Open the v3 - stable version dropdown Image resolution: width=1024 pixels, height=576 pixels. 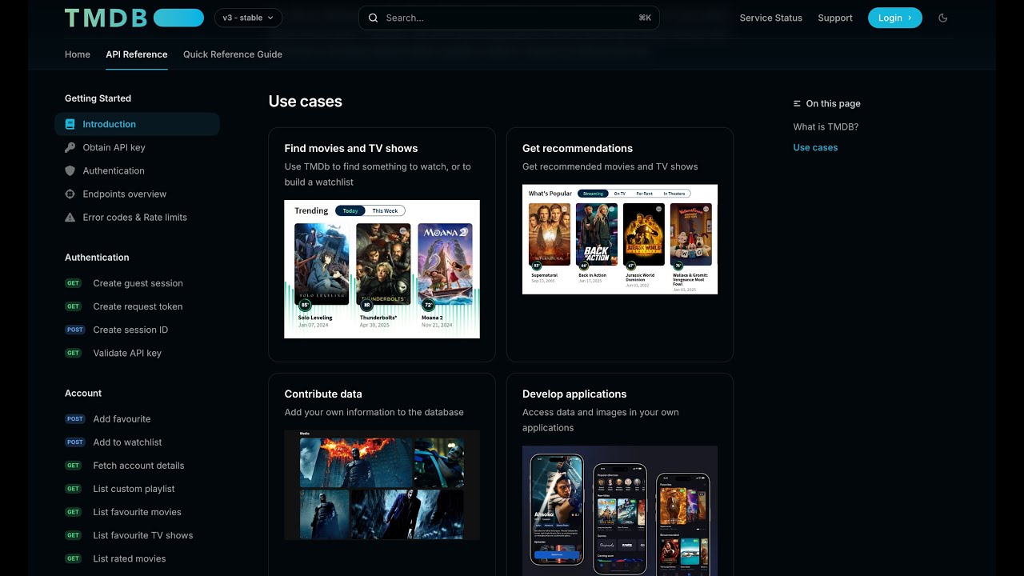point(248,18)
